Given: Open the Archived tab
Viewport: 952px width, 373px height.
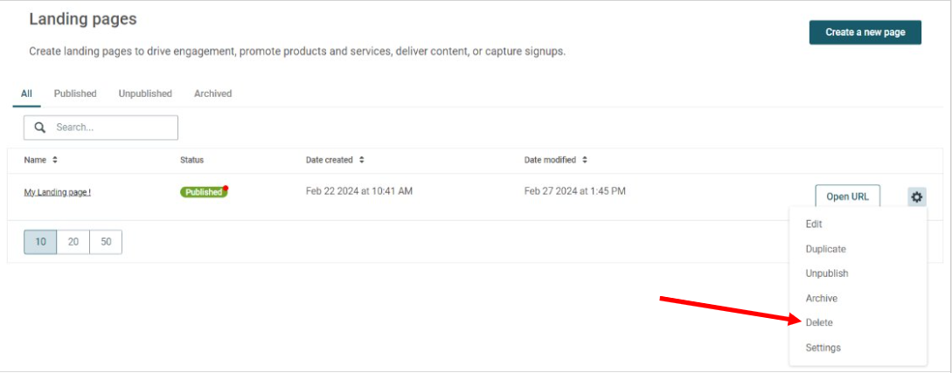Looking at the screenshot, I should [x=213, y=93].
